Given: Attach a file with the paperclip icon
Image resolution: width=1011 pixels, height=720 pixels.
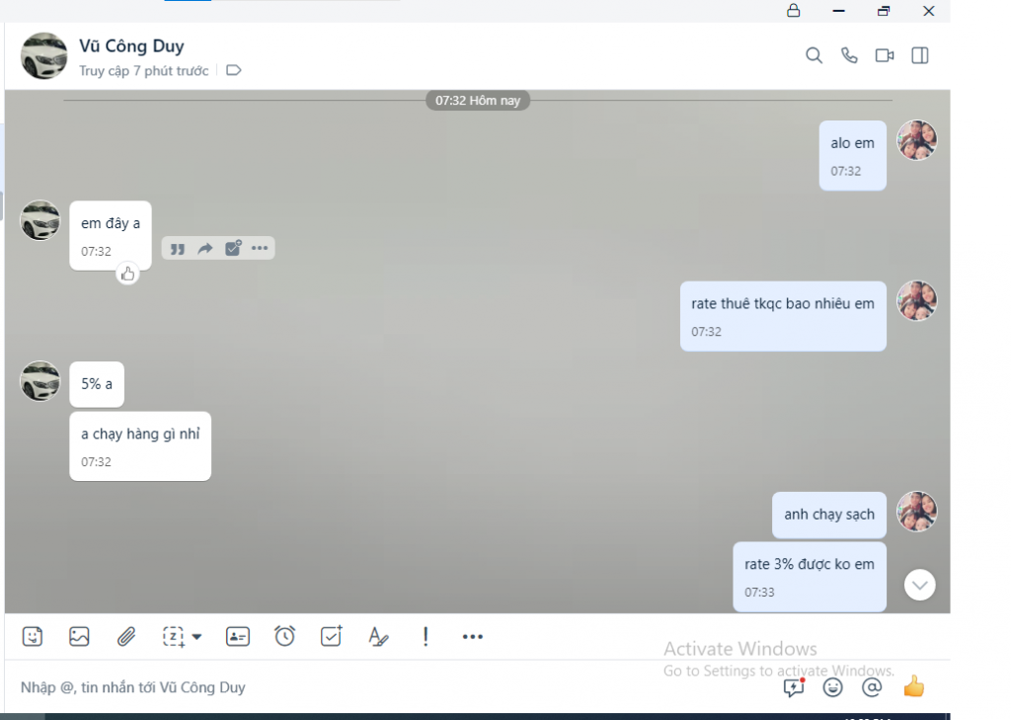Looking at the screenshot, I should click(x=126, y=637).
